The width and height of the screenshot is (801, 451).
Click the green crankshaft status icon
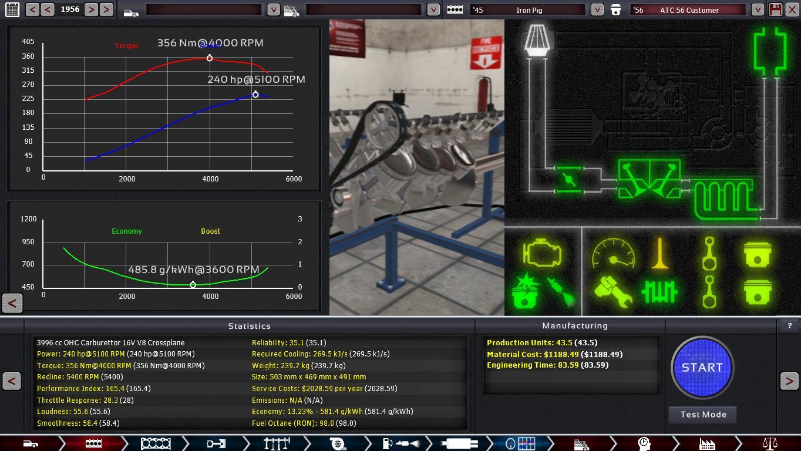pyautogui.click(x=660, y=292)
